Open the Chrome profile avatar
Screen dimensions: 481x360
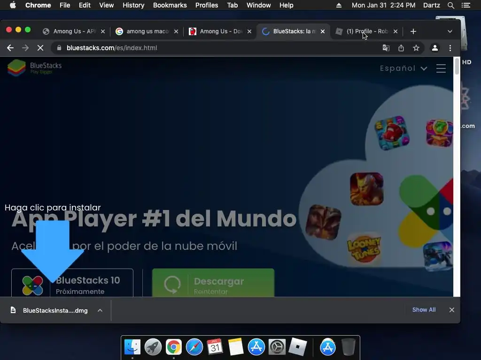[434, 48]
